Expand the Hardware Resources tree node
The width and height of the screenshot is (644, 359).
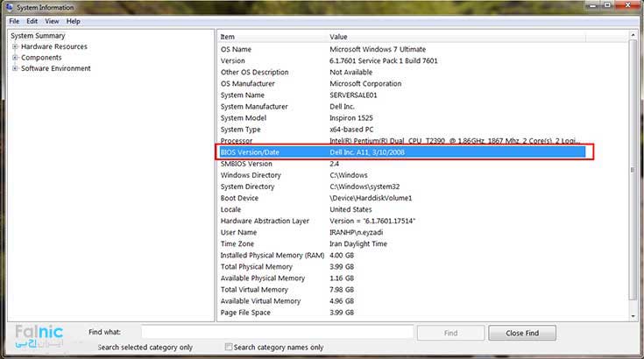[x=15, y=47]
